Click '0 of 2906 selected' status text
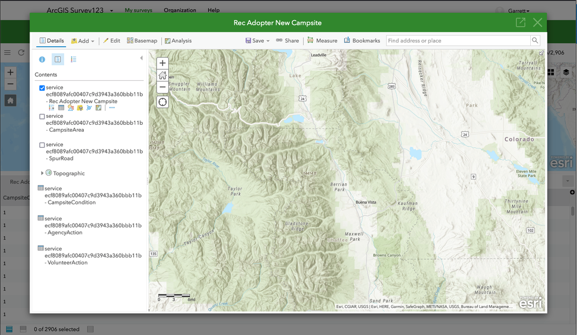577x335 pixels. 57,329
